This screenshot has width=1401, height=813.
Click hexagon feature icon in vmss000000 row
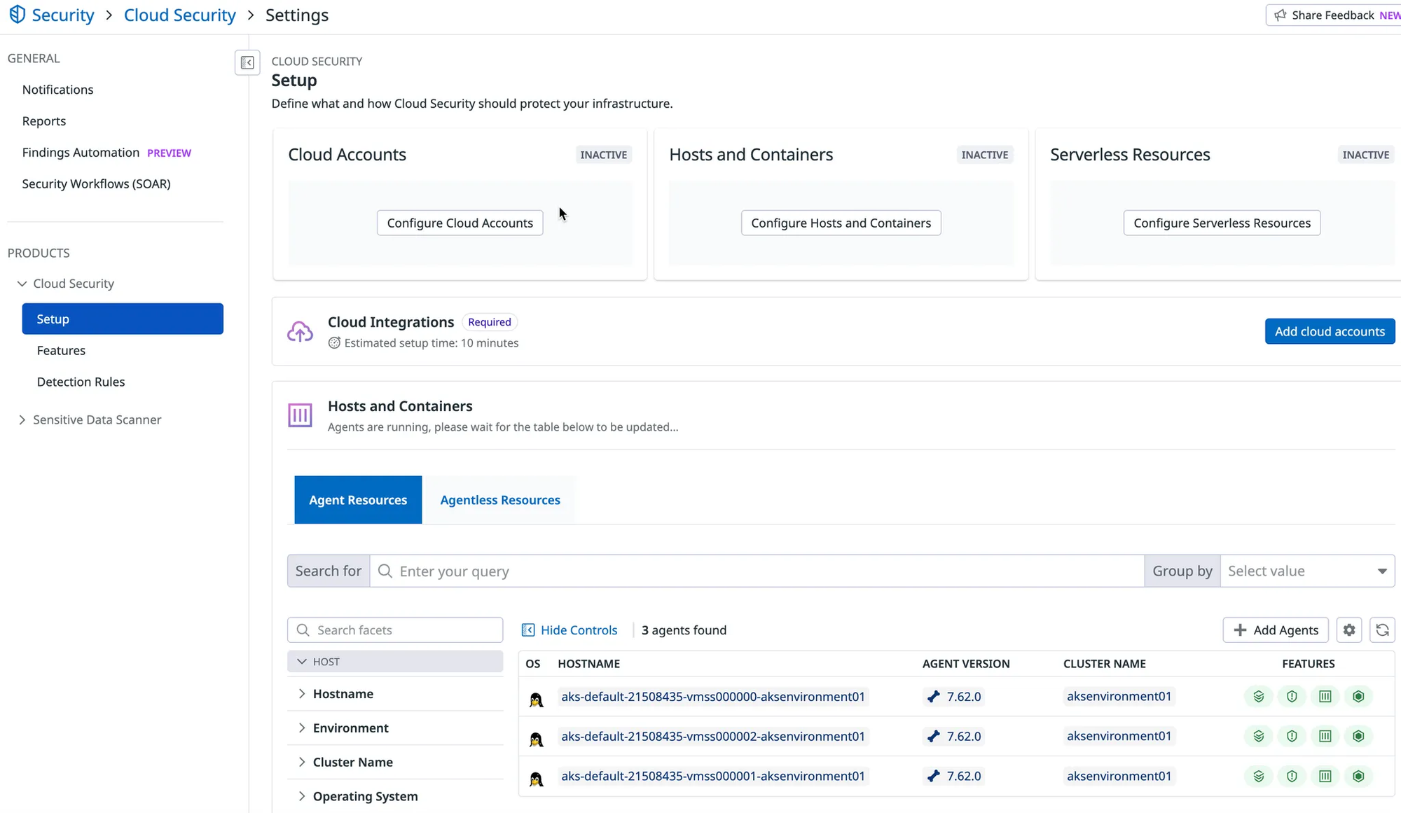pyautogui.click(x=1358, y=696)
